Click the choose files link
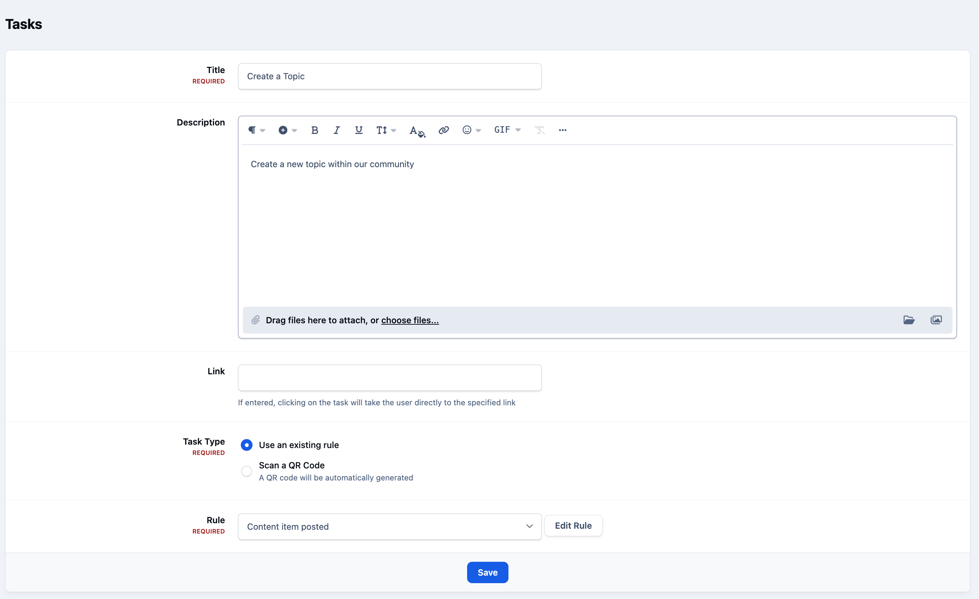The width and height of the screenshot is (979, 599). (410, 320)
